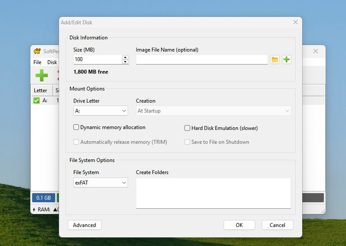The height and width of the screenshot is (246, 346).
Task: Close the Add/Edit Disk dialog
Action: coord(296,22)
